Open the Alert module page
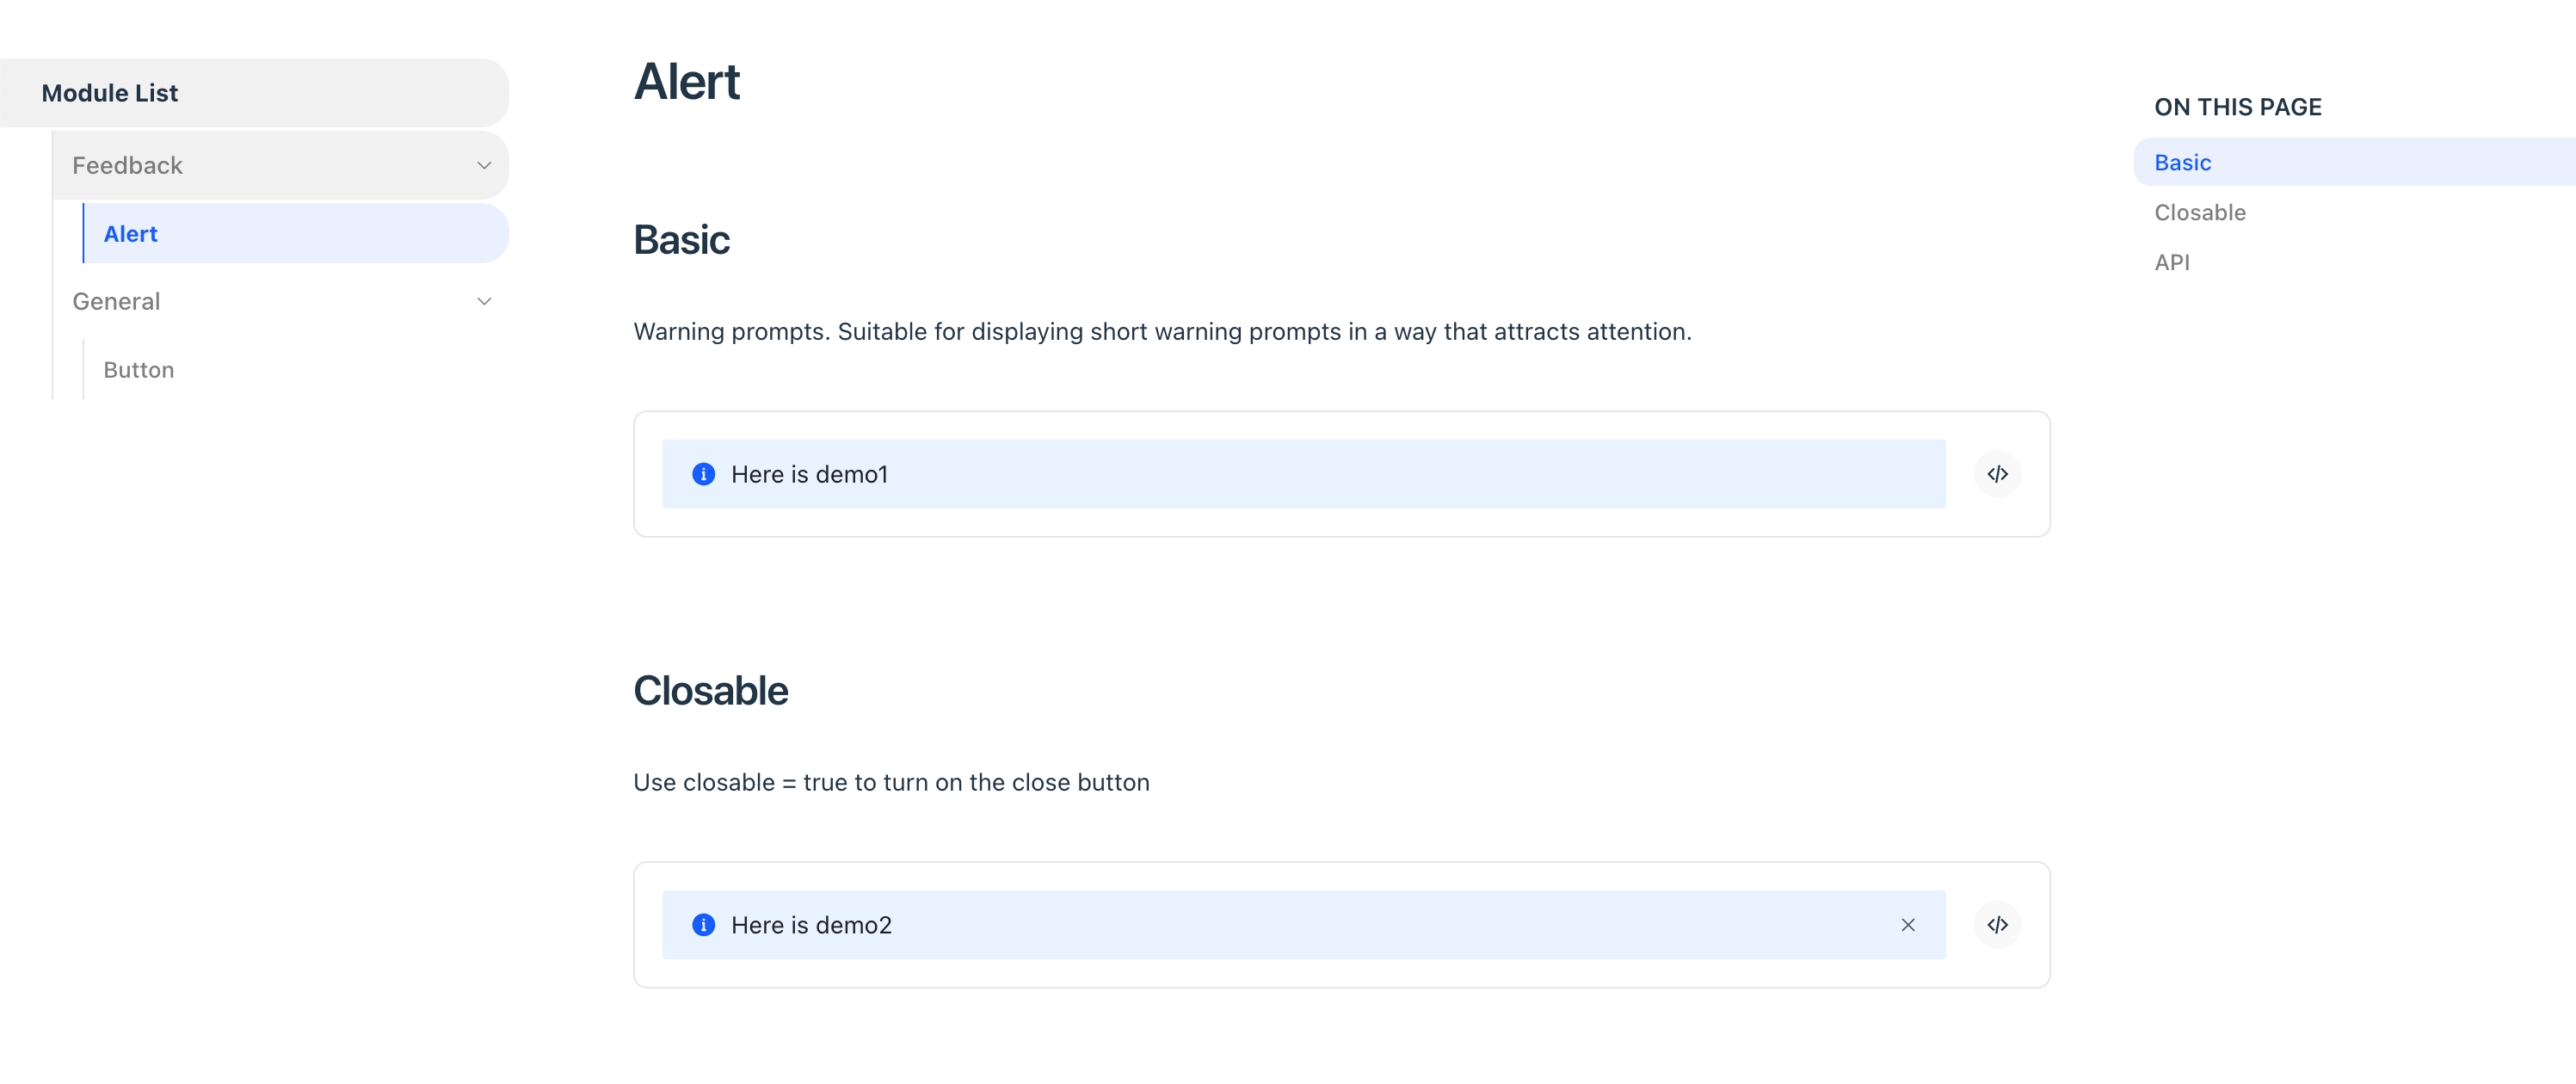2576x1084 pixels. point(295,233)
